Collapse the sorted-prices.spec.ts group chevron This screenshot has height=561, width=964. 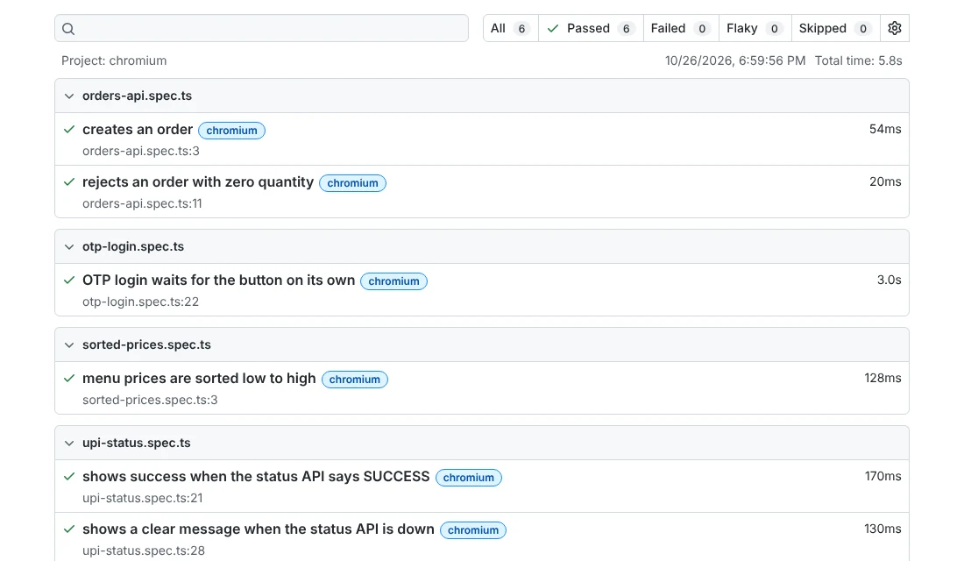69,345
